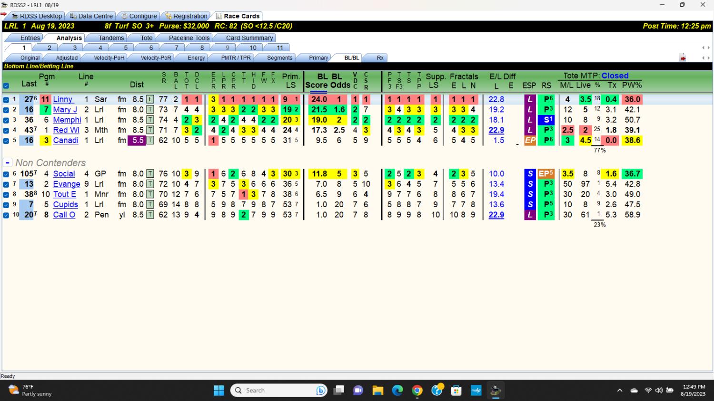Toggle the select-all checkbox in header
Screen dimensions: 714x401
click(x=6, y=86)
